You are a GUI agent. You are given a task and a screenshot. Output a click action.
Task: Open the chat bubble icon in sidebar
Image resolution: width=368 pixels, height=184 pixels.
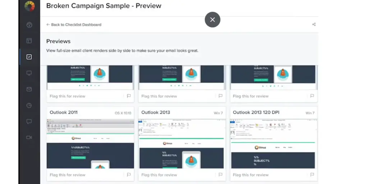tap(29, 121)
